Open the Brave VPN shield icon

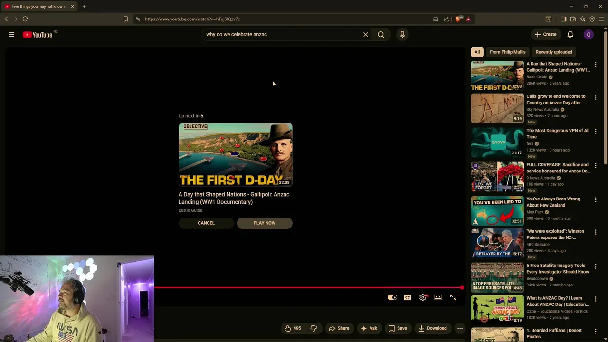(x=592, y=19)
